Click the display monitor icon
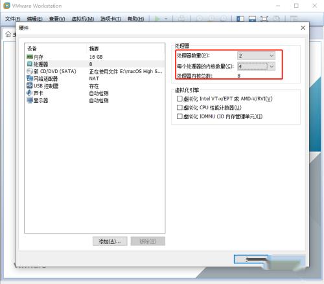The width and height of the screenshot is (324, 284). click(x=30, y=100)
